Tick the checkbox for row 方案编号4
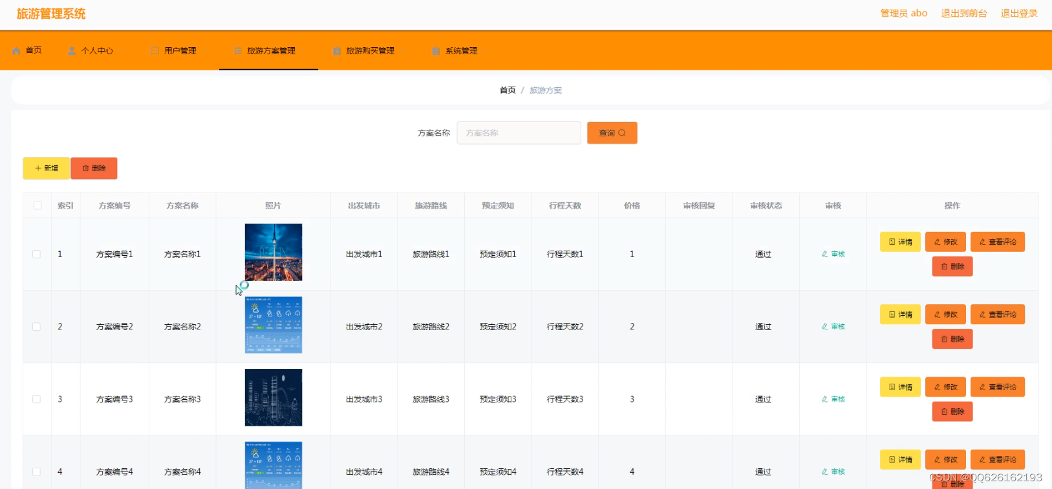 [36, 472]
